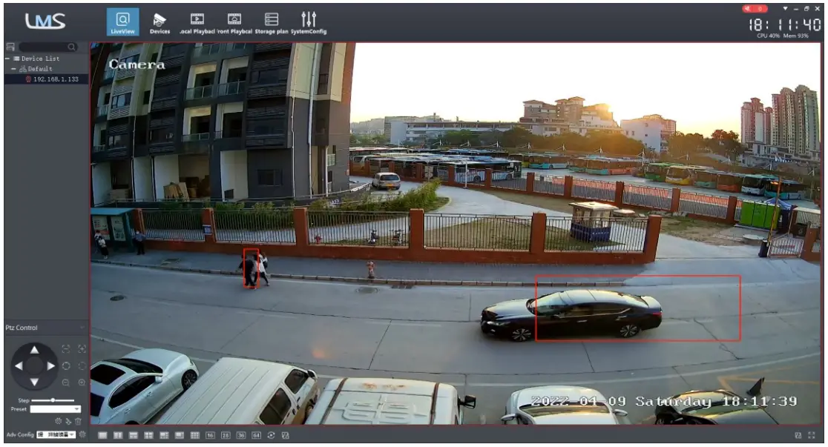Zoom out with PTZ minus magnifier
The image size is (828, 447).
tap(66, 382)
